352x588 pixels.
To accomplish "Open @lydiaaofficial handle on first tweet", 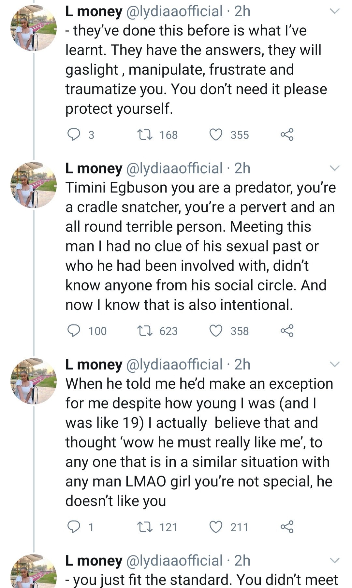I will click(174, 11).
